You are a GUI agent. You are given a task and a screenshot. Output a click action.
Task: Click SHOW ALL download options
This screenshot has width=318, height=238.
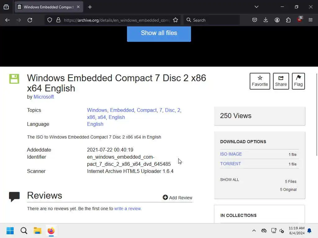pos(229,180)
